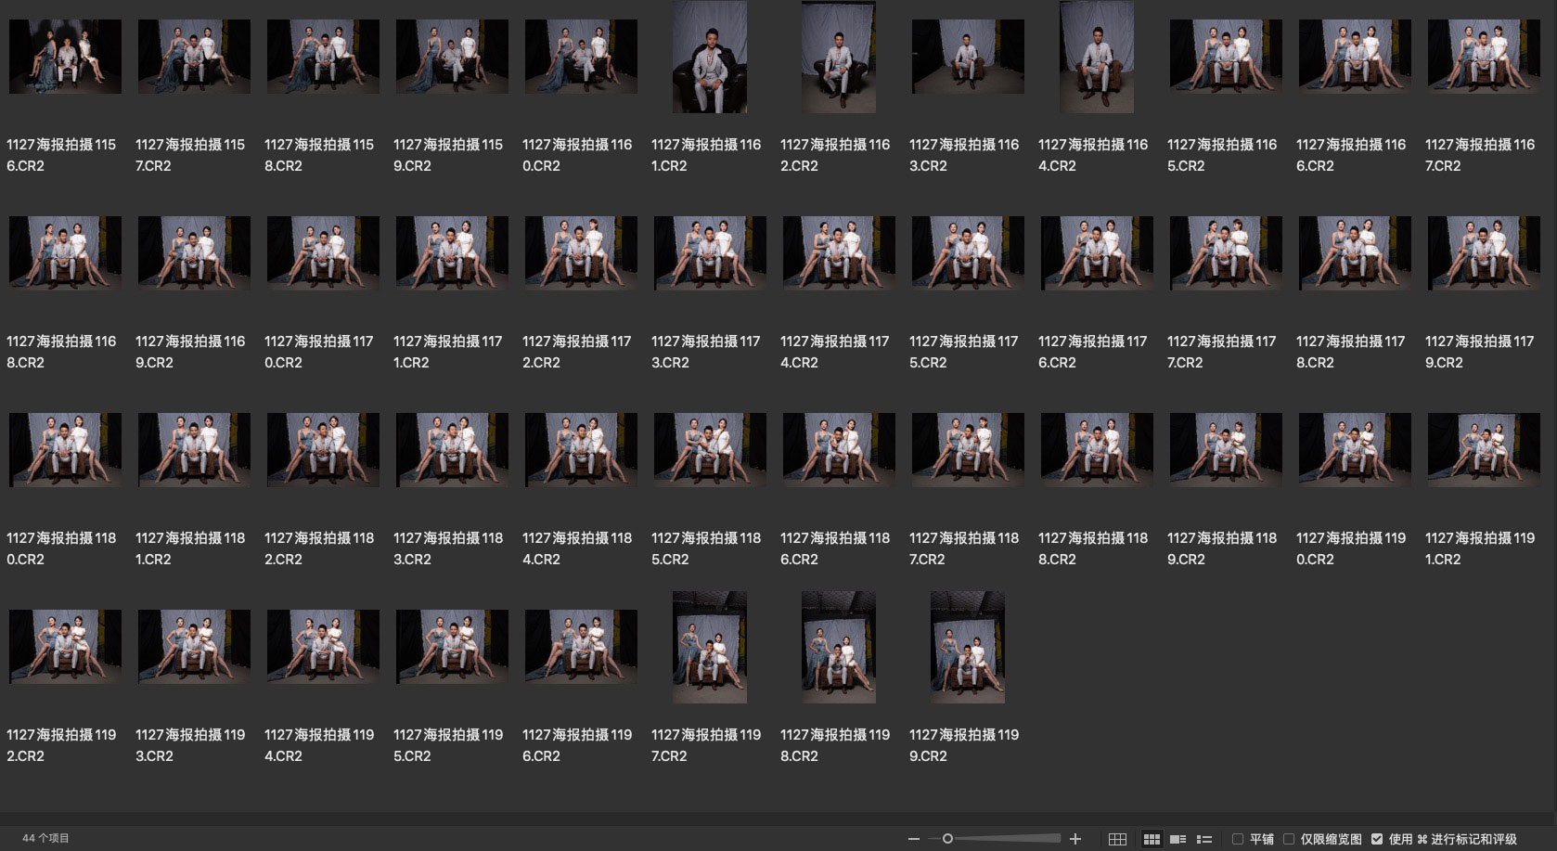1557x851 pixels.
Task: Uncheck 使用 ⌘ 进行标记和评级 option
Action: click(1377, 839)
